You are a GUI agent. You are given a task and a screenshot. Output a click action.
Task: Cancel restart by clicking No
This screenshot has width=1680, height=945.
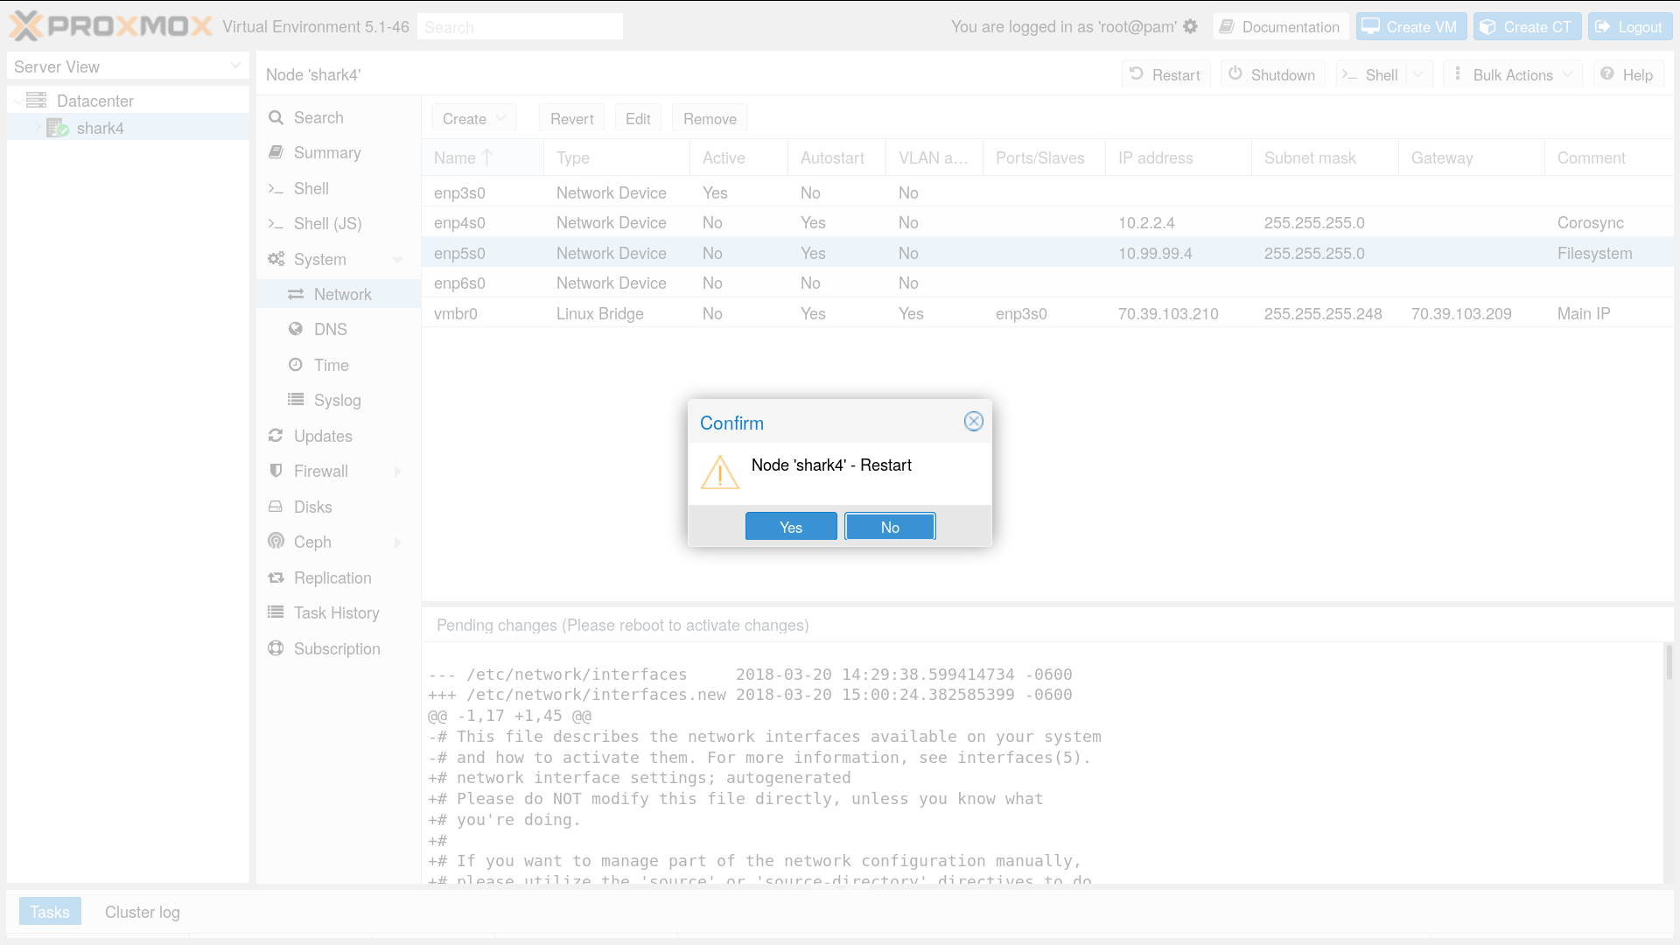click(x=890, y=527)
